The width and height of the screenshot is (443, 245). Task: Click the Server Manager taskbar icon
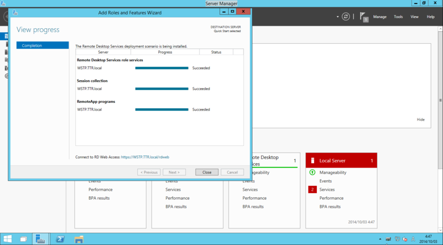pos(40,239)
